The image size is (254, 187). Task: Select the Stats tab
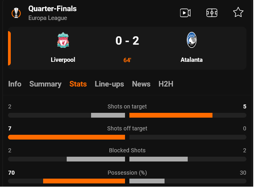[x=78, y=84]
